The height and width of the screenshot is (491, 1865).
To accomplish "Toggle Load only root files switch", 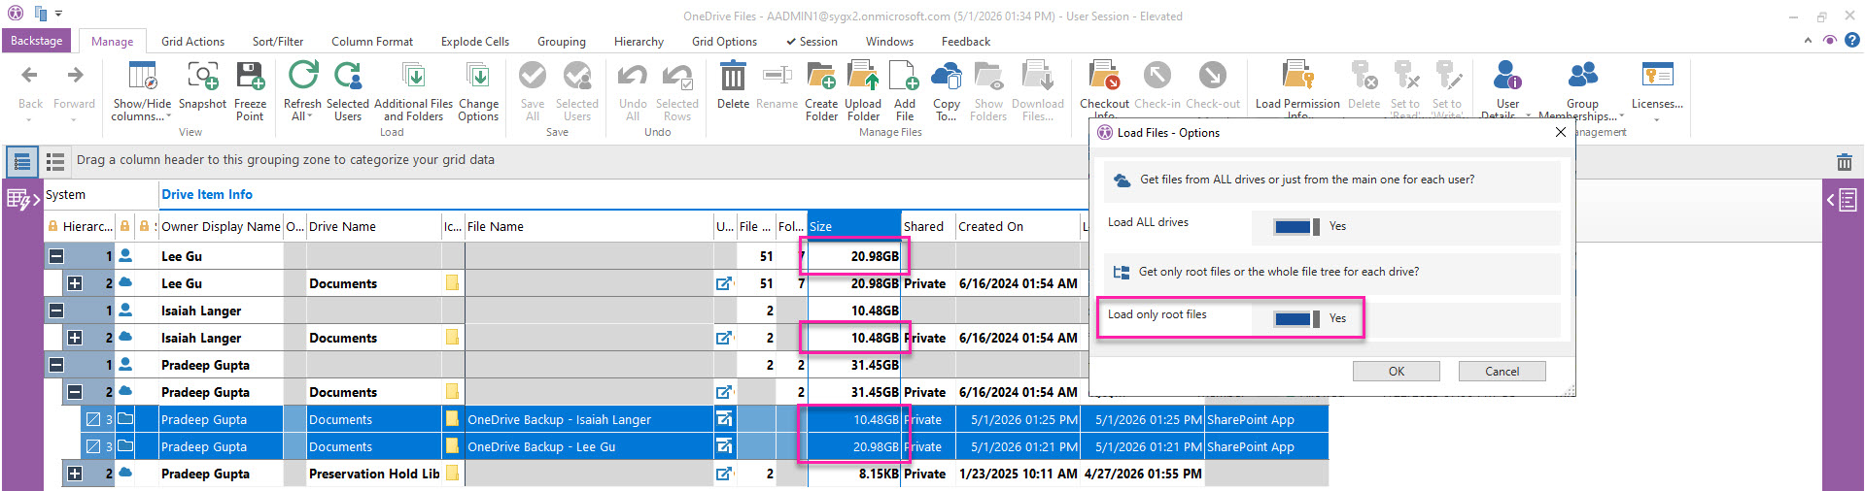I will tap(1296, 318).
